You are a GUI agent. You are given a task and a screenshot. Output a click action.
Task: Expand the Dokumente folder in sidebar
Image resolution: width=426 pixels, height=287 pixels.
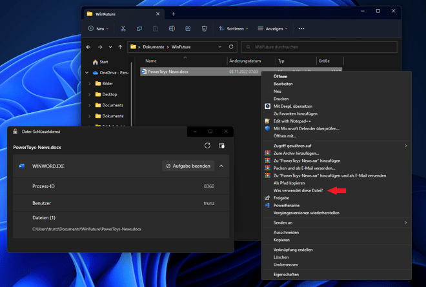pyautogui.click(x=89, y=116)
